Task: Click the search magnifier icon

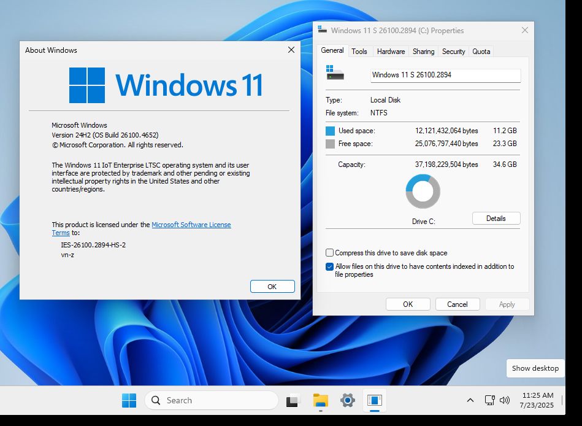Action: click(x=156, y=400)
